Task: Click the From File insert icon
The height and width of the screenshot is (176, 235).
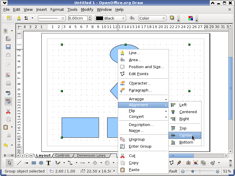Action: point(196,163)
